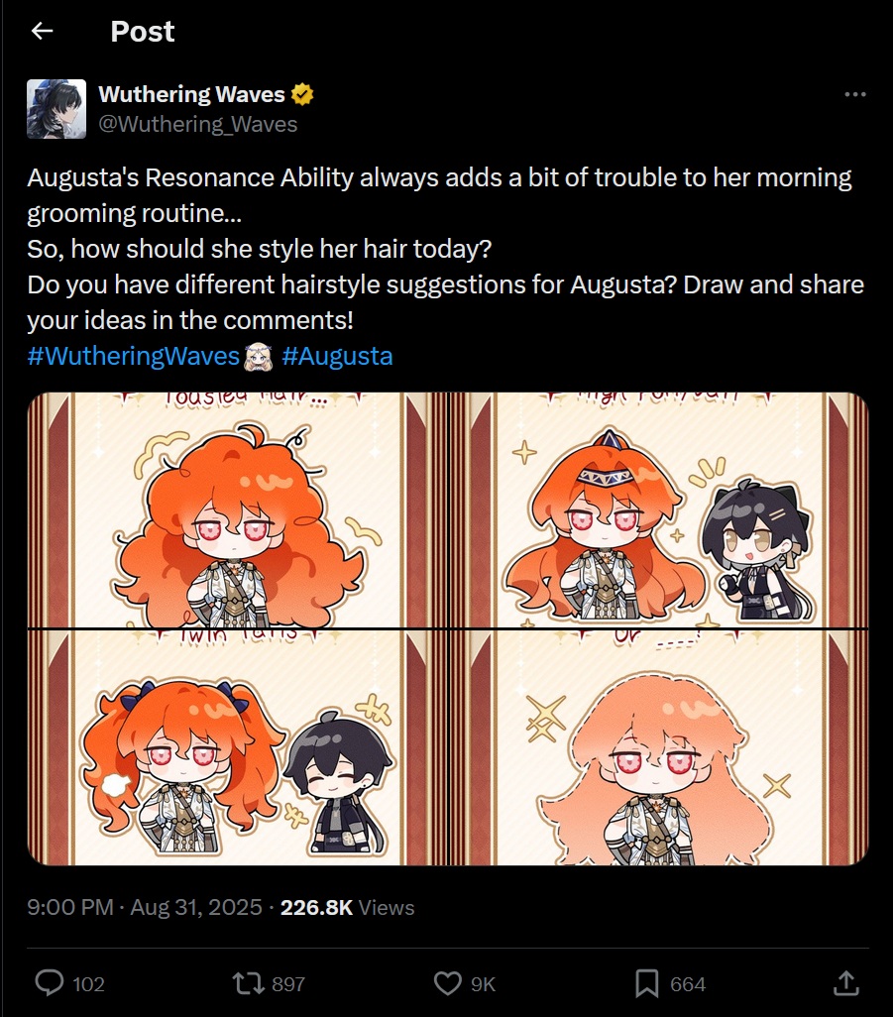Open the Wuthering Waves display name
This screenshot has height=1017, width=893.
[191, 95]
